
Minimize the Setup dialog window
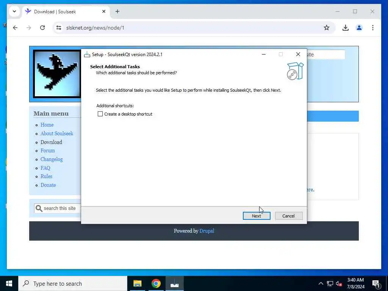[x=264, y=55]
